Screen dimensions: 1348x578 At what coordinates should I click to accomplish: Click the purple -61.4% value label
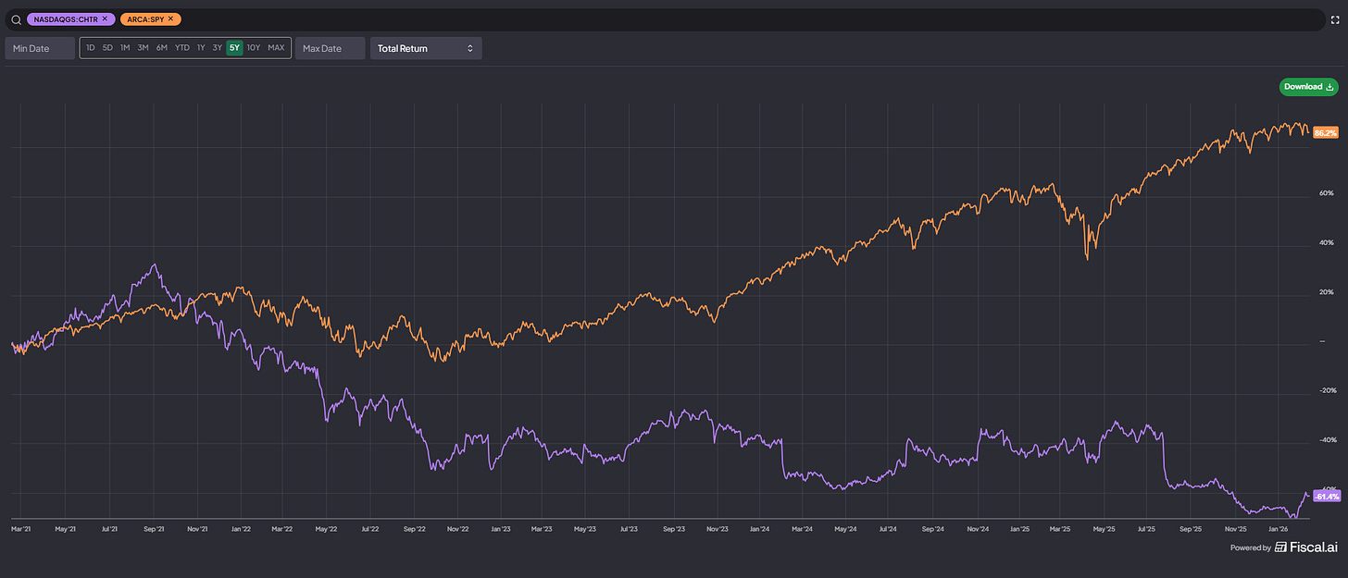pos(1327,497)
